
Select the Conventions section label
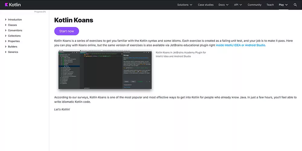15,30
